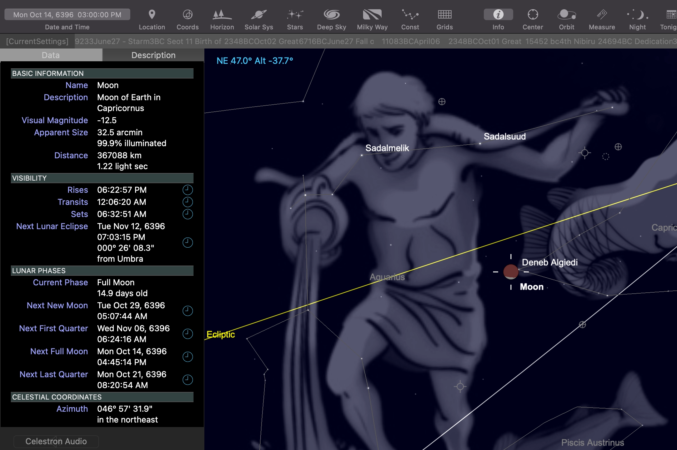Click the Current Phase Full Moon value

[x=116, y=282]
